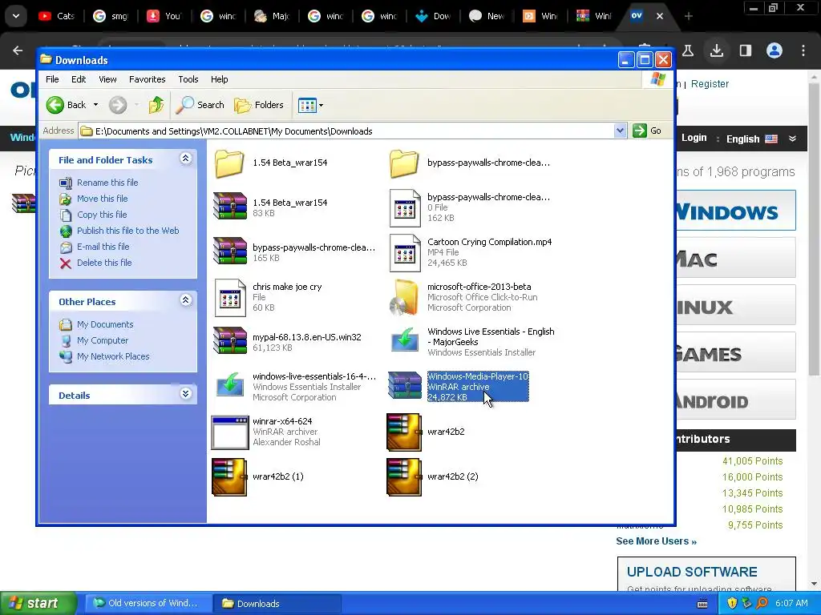The width and height of the screenshot is (821, 615).
Task: Select the wrar42b2 (1) icon
Action: 229,477
